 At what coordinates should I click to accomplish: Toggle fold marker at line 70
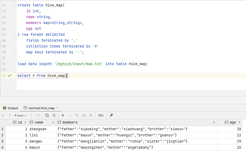pyautogui.click(x=16, y=52)
